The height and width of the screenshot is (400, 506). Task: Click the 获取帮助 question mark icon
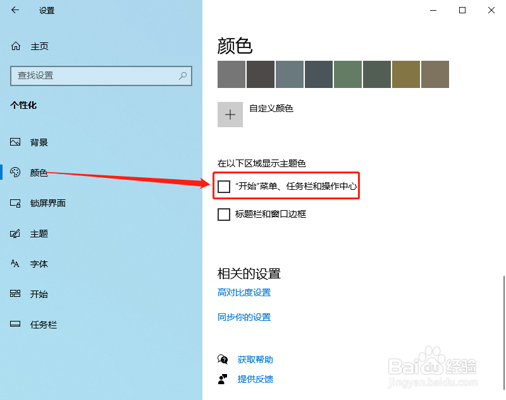pos(223,358)
